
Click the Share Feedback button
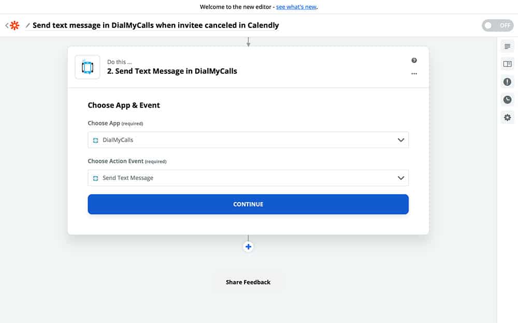click(x=248, y=282)
